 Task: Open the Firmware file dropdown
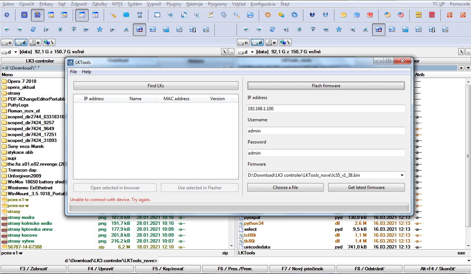point(402,175)
